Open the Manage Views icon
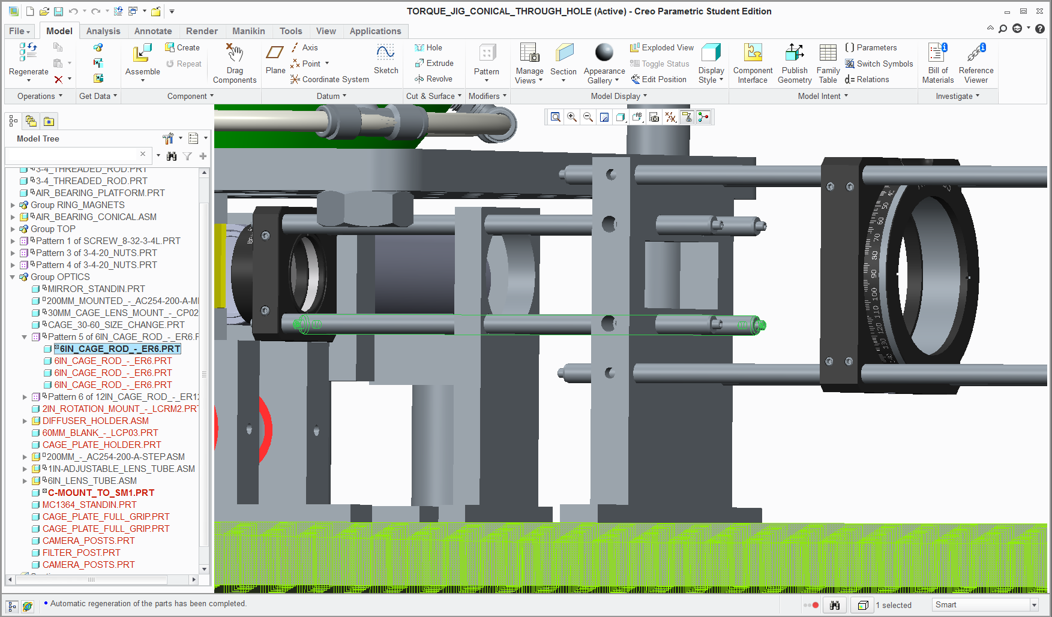Image resolution: width=1052 pixels, height=617 pixels. (x=529, y=53)
